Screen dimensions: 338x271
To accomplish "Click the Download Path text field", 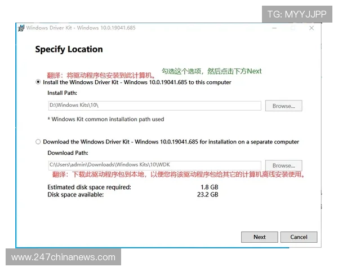I will click(154, 165).
